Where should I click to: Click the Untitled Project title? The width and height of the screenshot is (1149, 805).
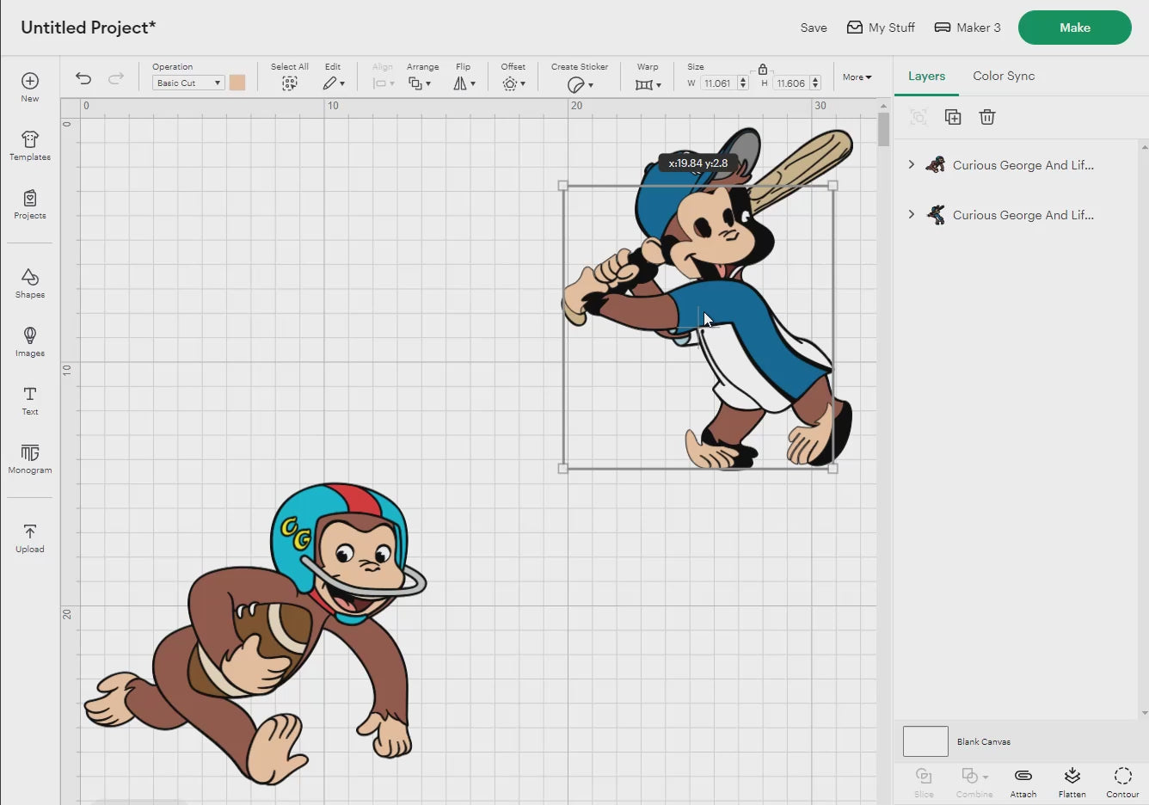tap(89, 28)
